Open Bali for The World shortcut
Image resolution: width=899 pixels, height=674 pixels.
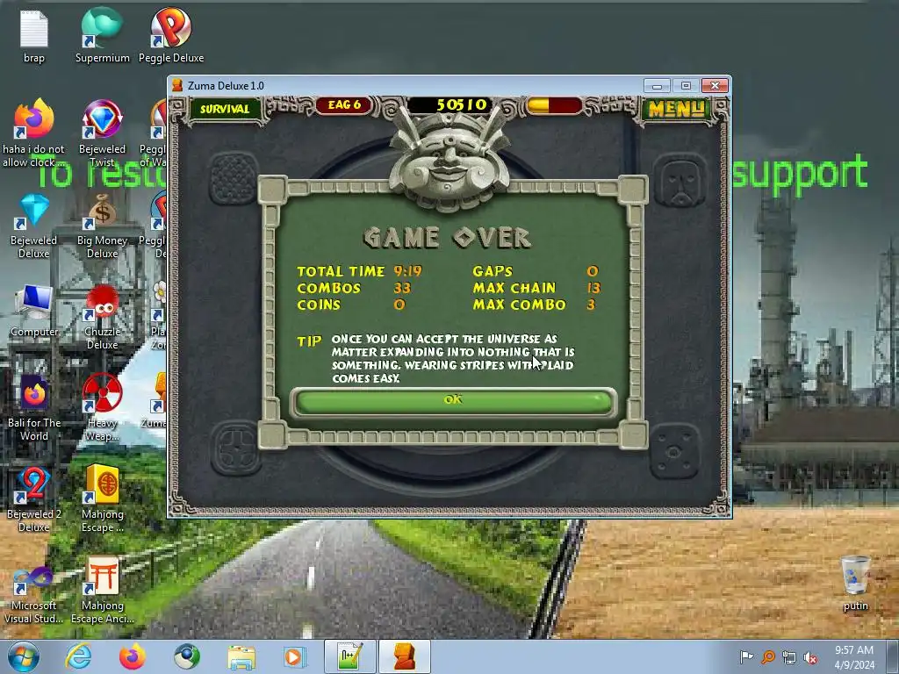(34, 408)
